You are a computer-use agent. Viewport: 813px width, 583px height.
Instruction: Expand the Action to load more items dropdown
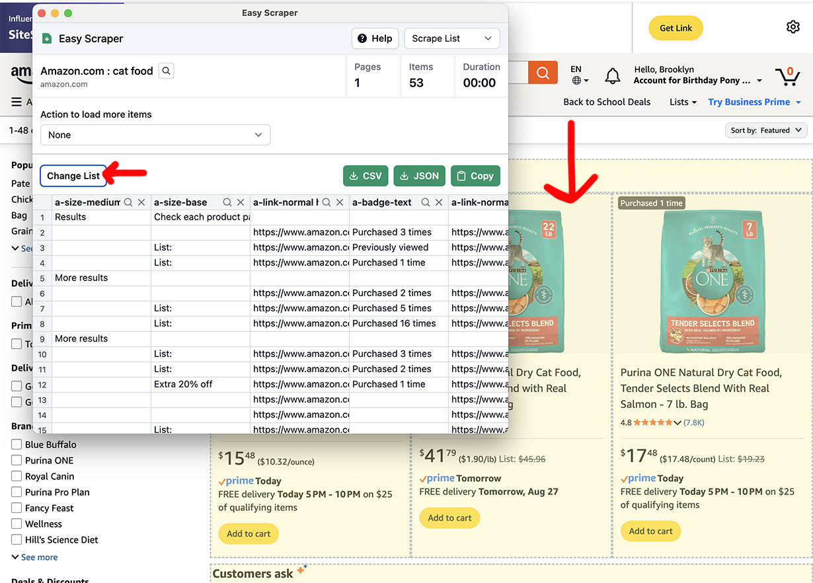click(x=155, y=135)
